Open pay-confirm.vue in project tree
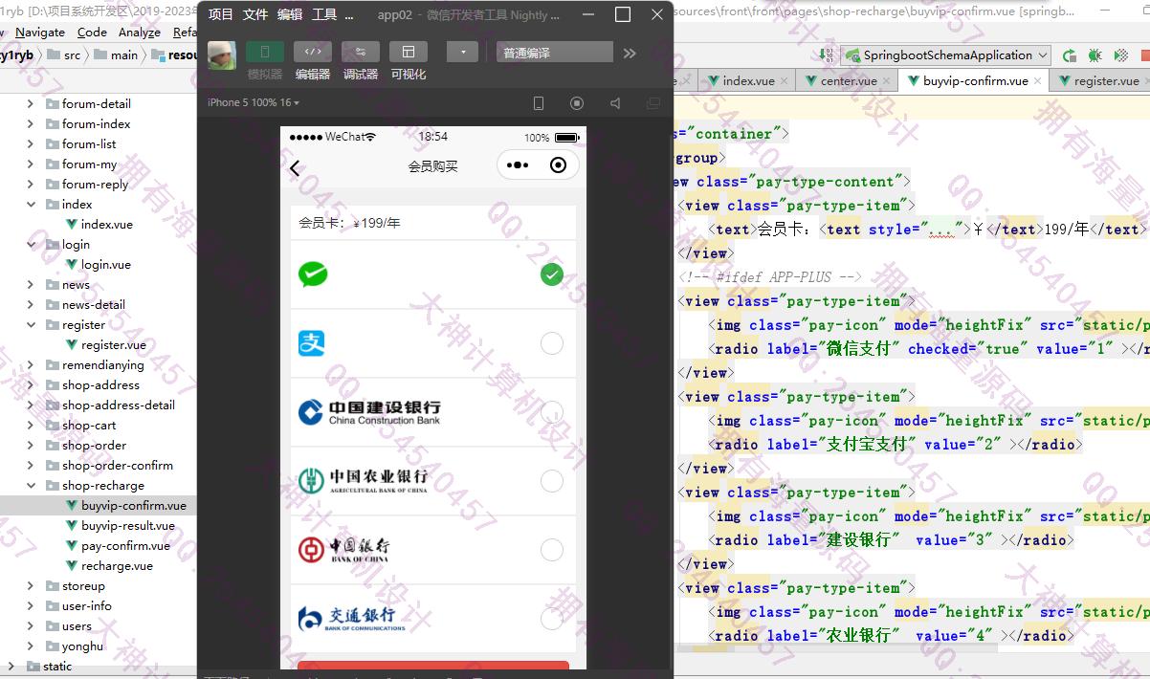Image resolution: width=1150 pixels, height=679 pixels. point(118,545)
